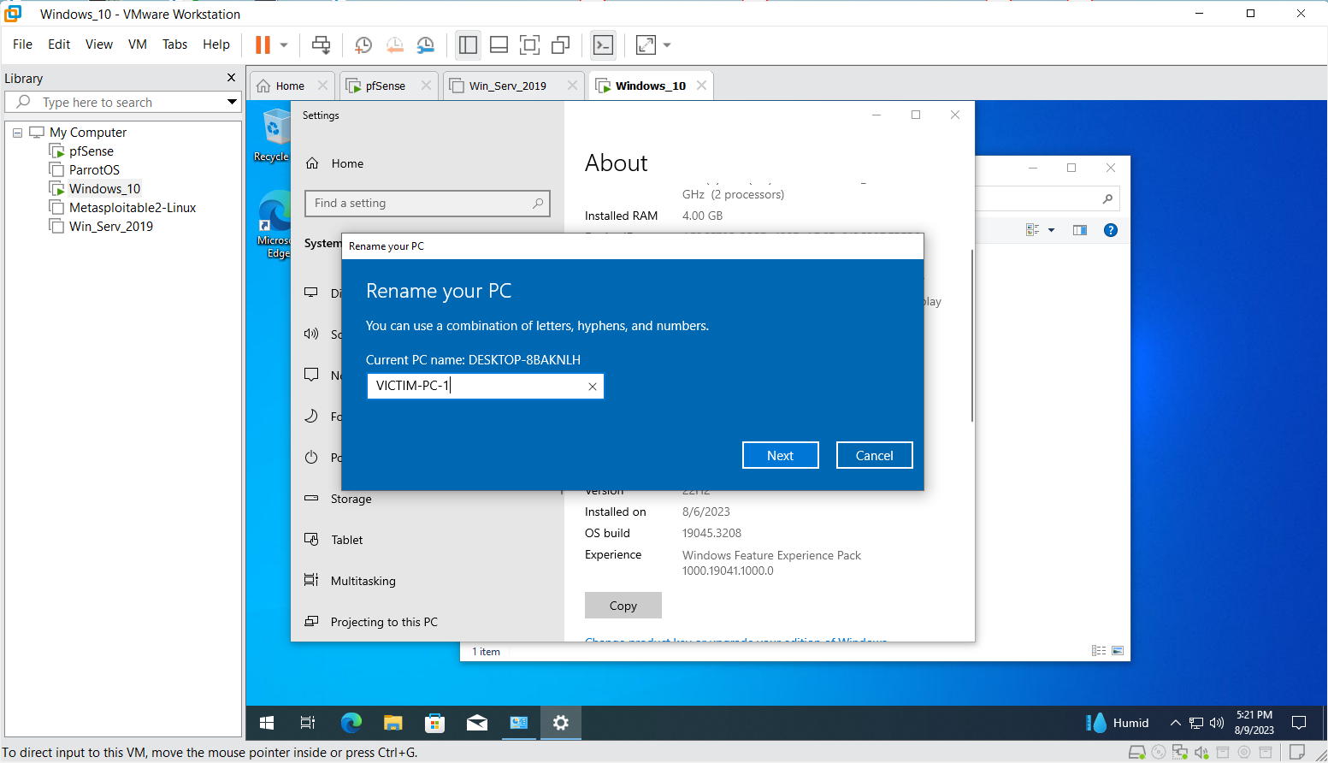Click Next in Rename your PC dialog

click(781, 455)
